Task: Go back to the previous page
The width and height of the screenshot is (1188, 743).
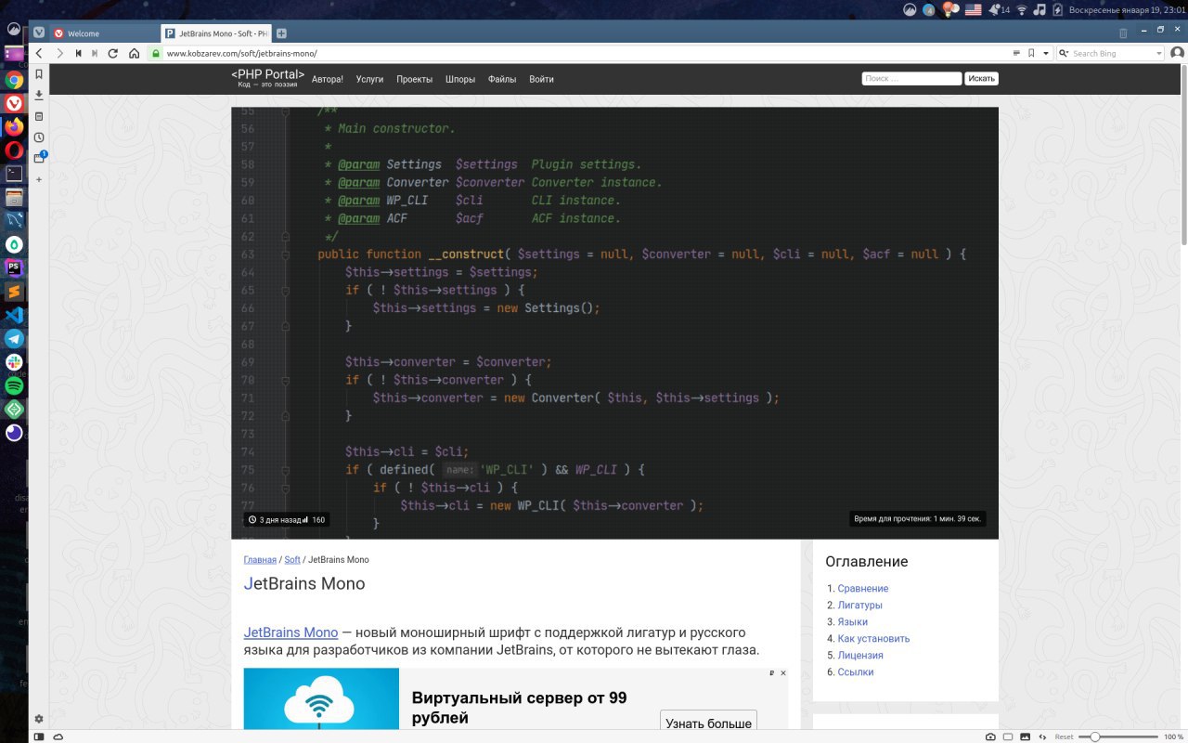Action: click(39, 54)
